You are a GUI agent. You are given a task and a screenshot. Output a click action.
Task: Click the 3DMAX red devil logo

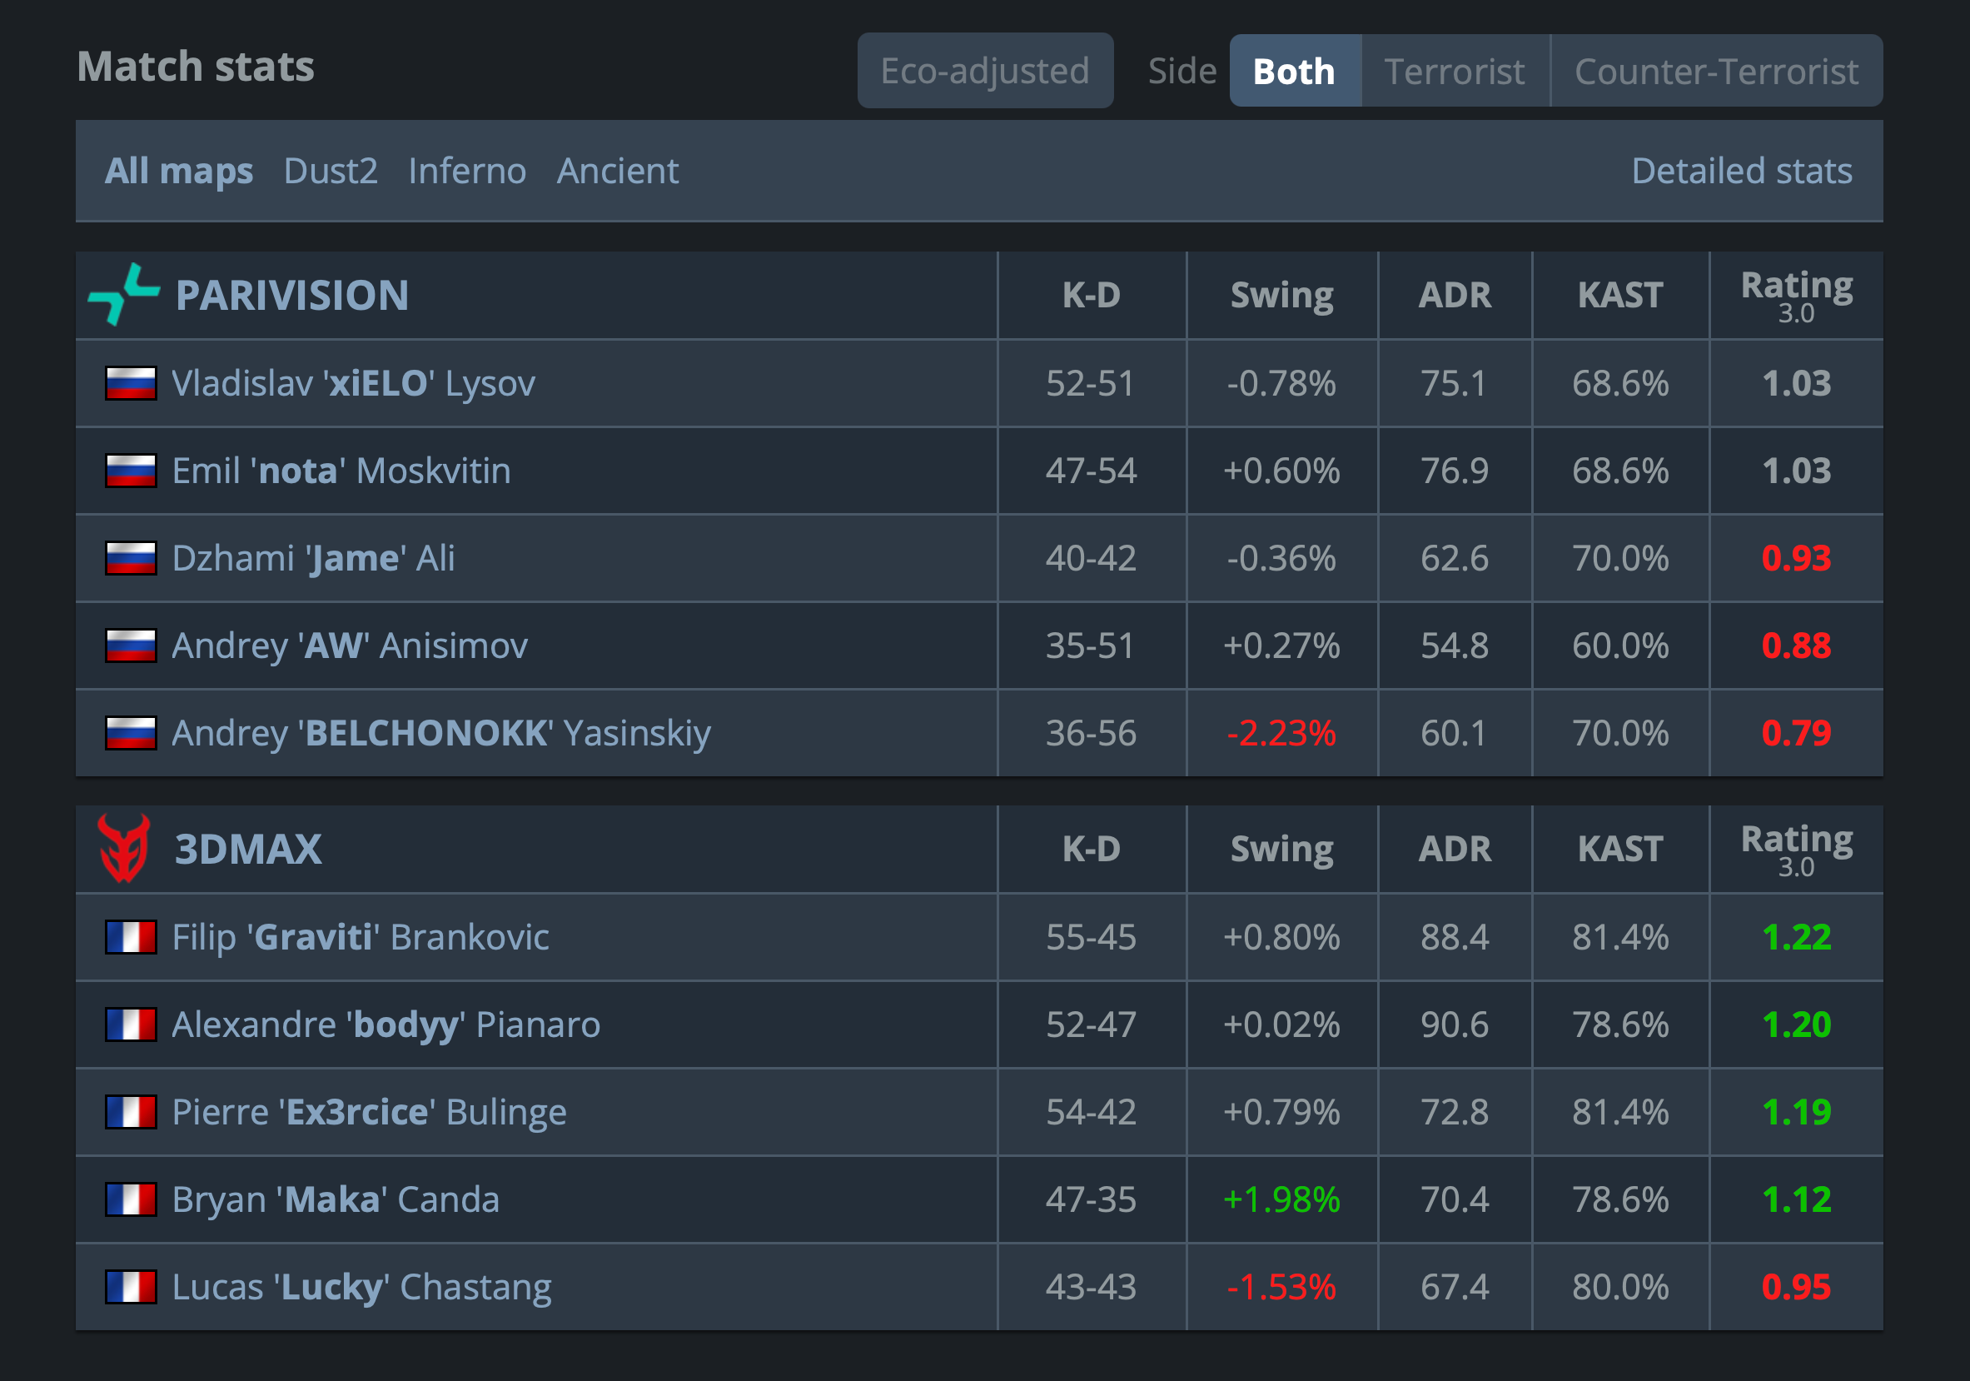123,848
